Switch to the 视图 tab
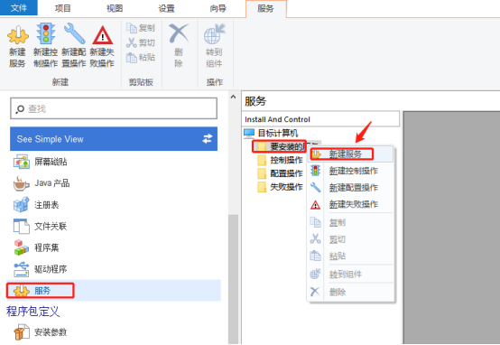Viewport: 500px width, 345px height. tap(115, 8)
